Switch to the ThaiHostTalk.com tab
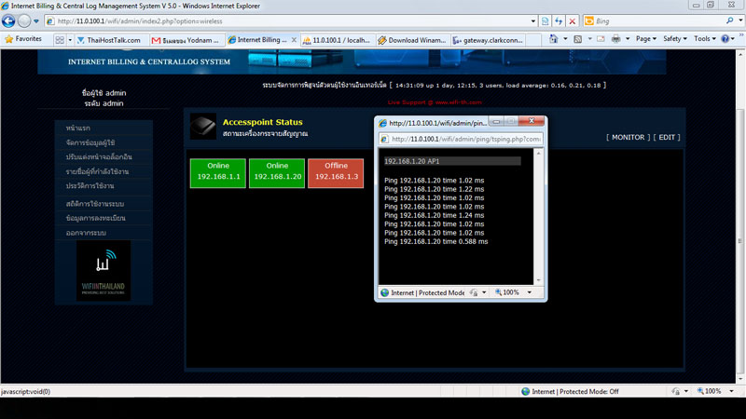The height and width of the screenshot is (419, 746). (110, 40)
